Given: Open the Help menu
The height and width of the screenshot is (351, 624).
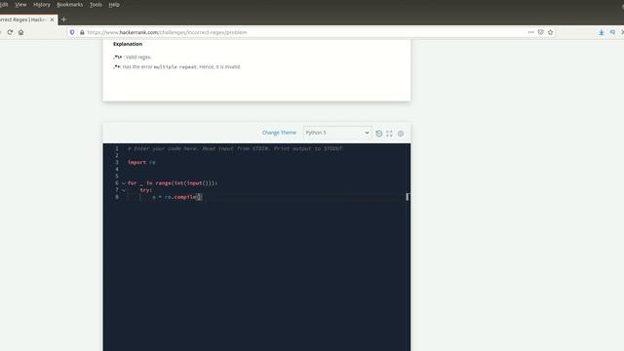Looking at the screenshot, I should (114, 4).
